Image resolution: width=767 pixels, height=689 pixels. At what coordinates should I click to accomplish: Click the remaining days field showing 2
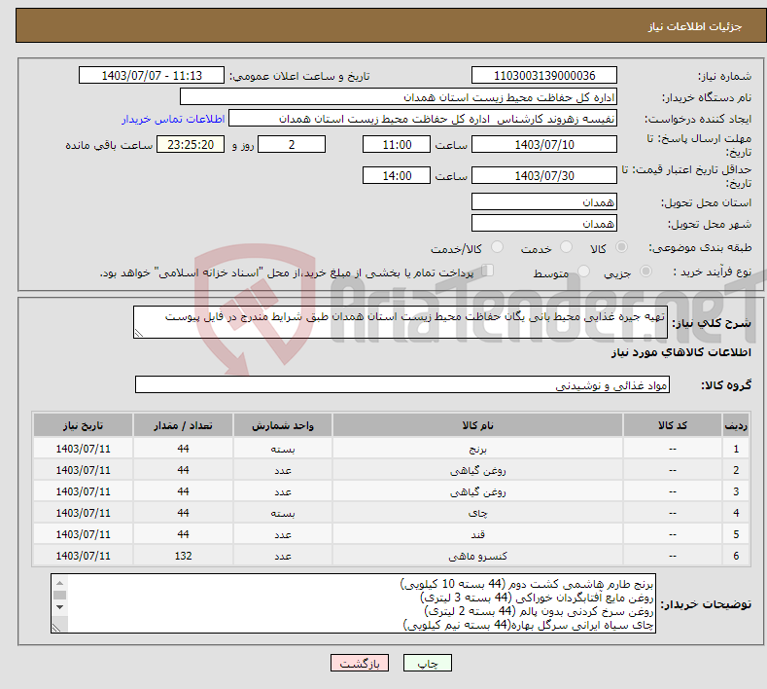click(292, 144)
